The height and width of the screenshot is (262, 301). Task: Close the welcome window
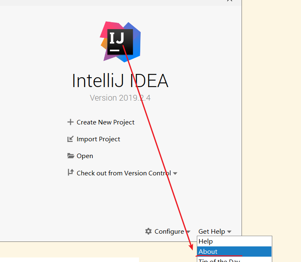230,0
